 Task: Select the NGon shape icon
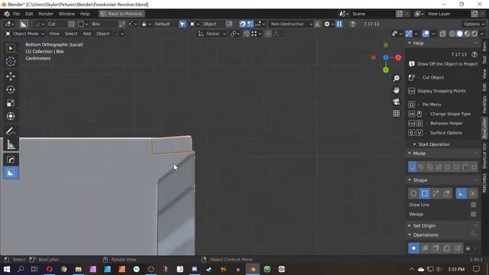tap(436, 193)
